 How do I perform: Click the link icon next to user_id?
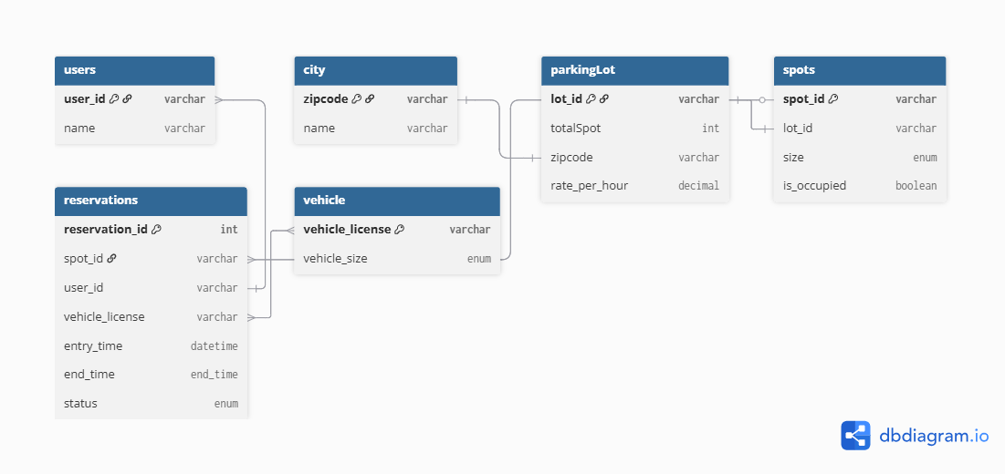[127, 99]
